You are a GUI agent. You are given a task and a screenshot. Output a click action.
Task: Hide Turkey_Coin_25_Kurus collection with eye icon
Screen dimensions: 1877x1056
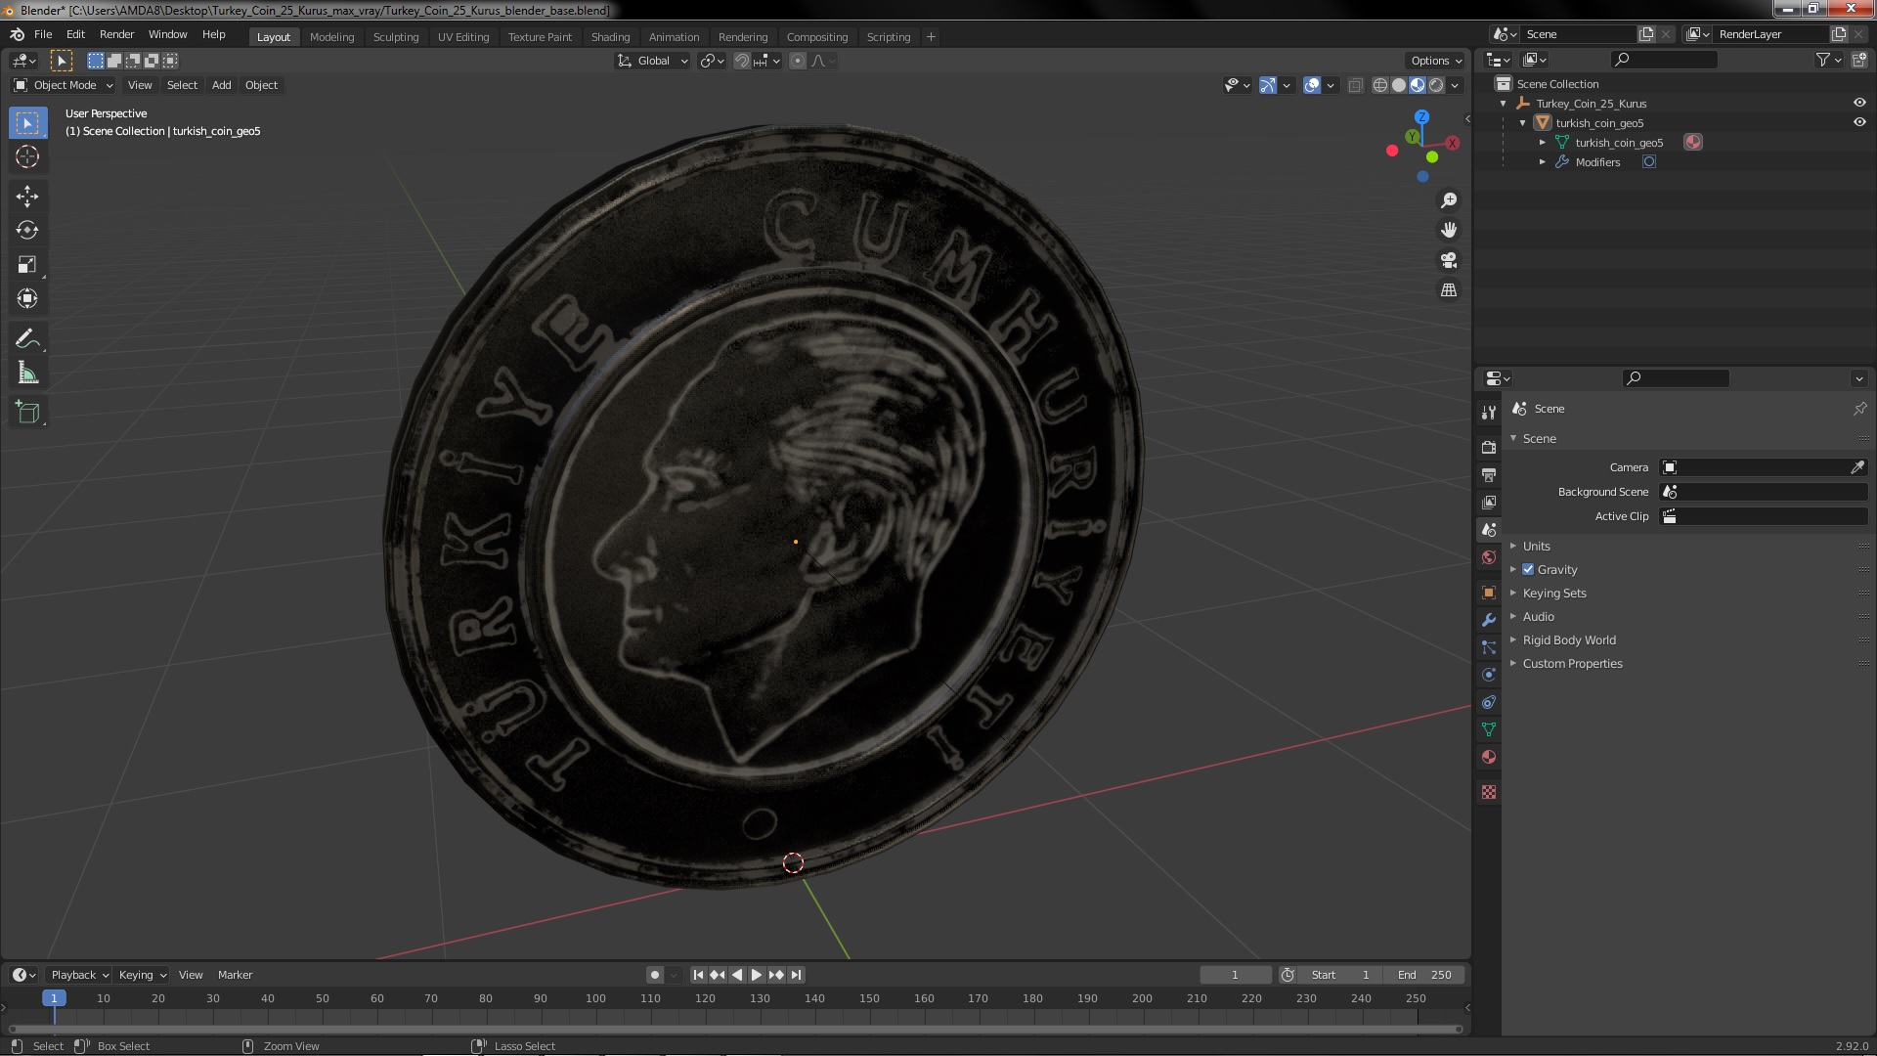(x=1859, y=103)
